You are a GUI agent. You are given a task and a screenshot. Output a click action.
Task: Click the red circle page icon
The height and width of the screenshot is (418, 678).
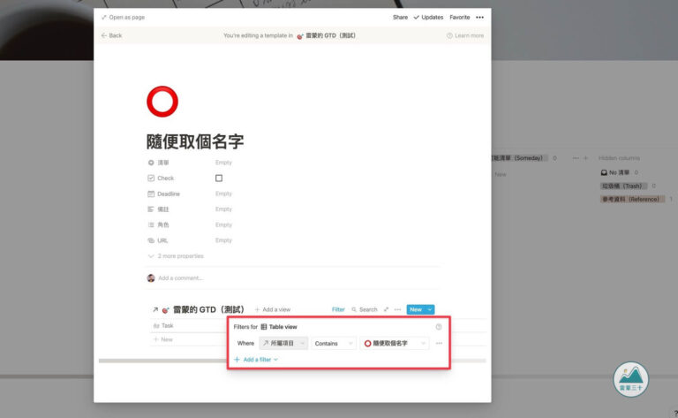click(162, 102)
